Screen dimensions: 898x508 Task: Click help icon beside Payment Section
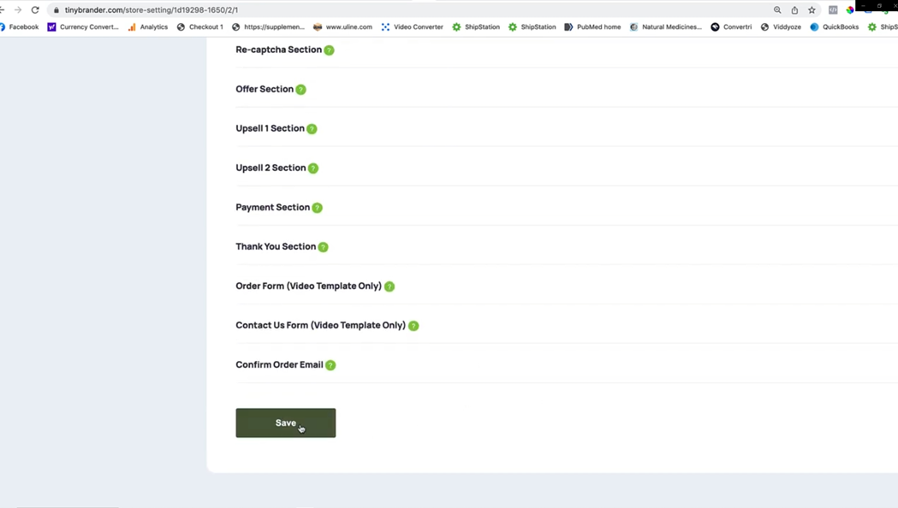pyautogui.click(x=318, y=208)
